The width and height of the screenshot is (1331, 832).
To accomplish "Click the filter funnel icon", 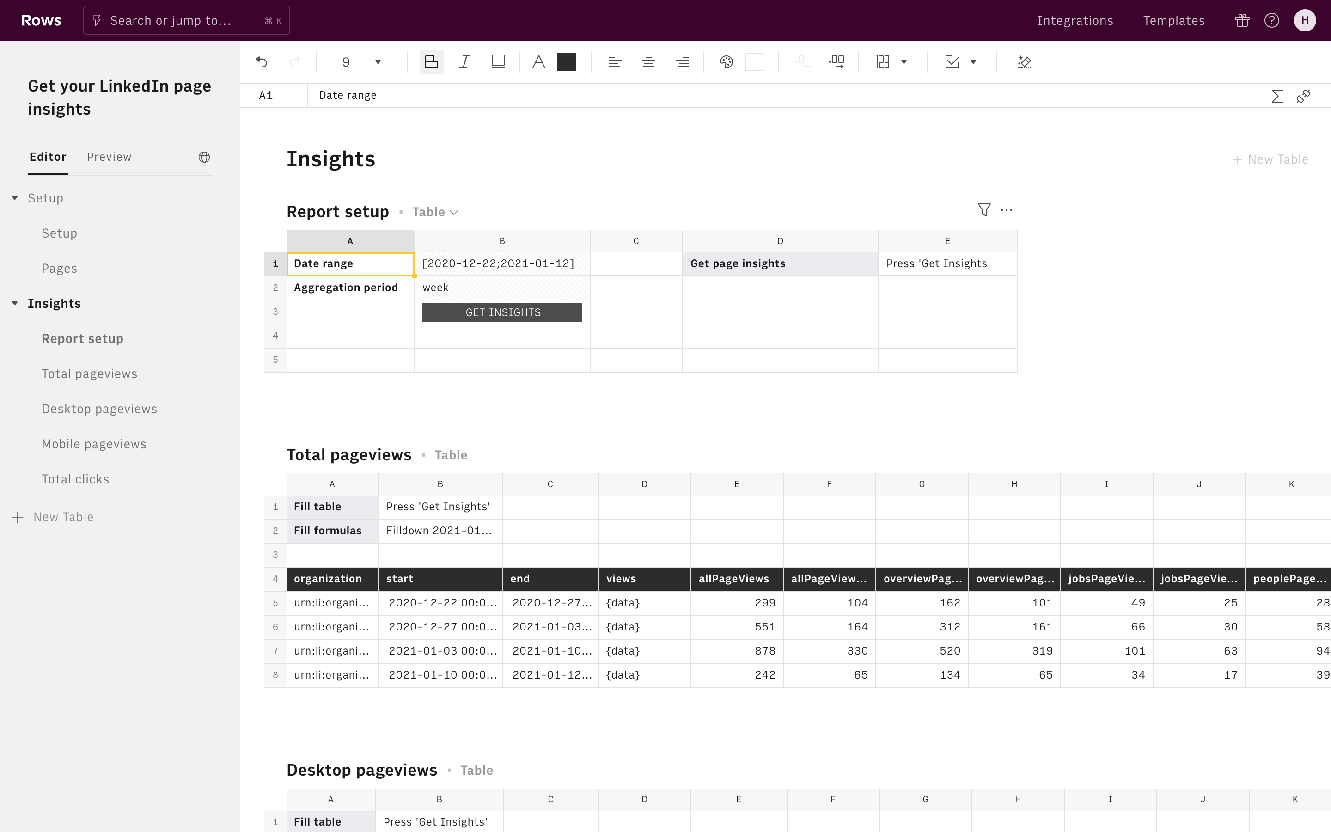I will coord(984,210).
